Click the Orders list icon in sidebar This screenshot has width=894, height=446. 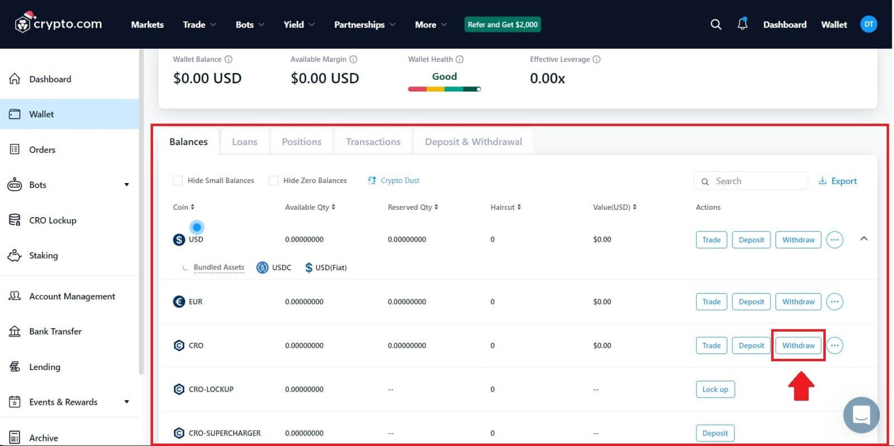(15, 149)
